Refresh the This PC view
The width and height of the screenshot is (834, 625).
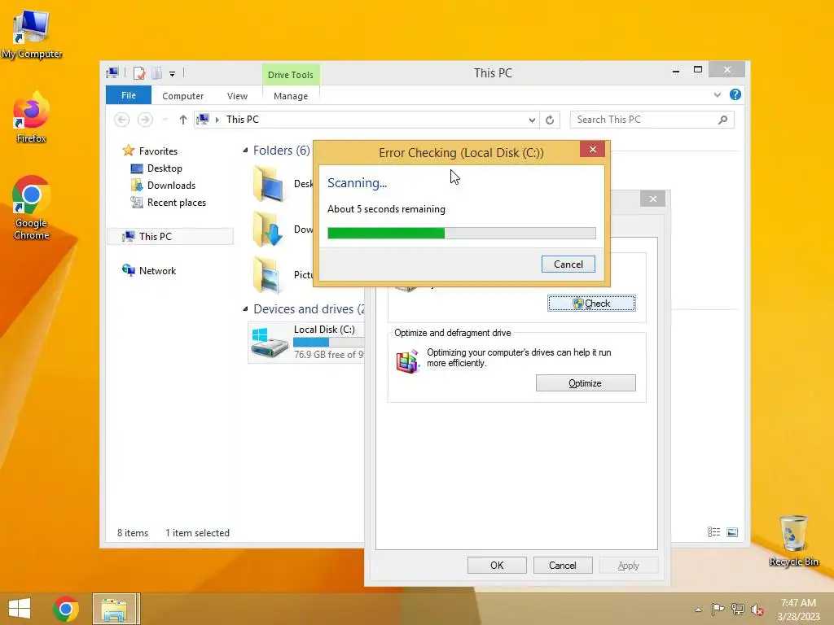point(550,120)
